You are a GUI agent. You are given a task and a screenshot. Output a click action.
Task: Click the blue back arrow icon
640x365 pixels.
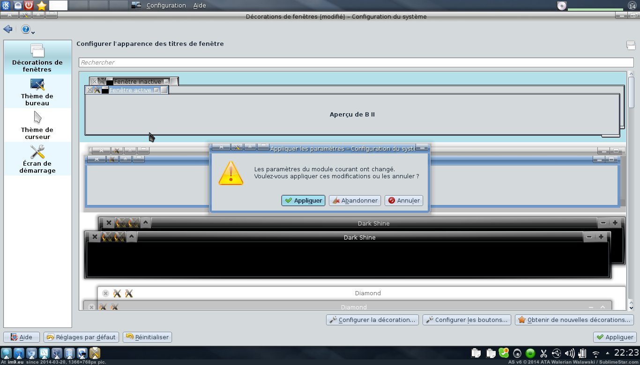[7, 29]
